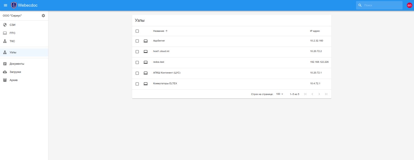Screen dimensions: 414x160
Task: Click the ООО "Сириус" organization name
Action: (12, 15)
